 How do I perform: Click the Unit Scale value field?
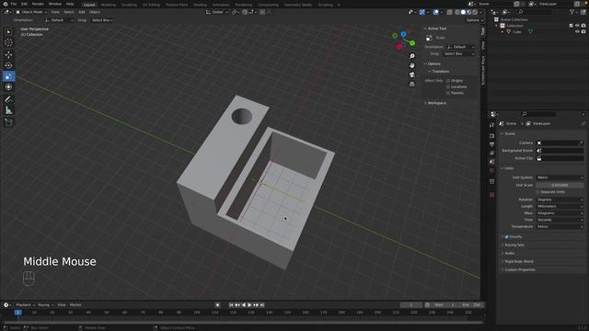[x=560, y=186]
